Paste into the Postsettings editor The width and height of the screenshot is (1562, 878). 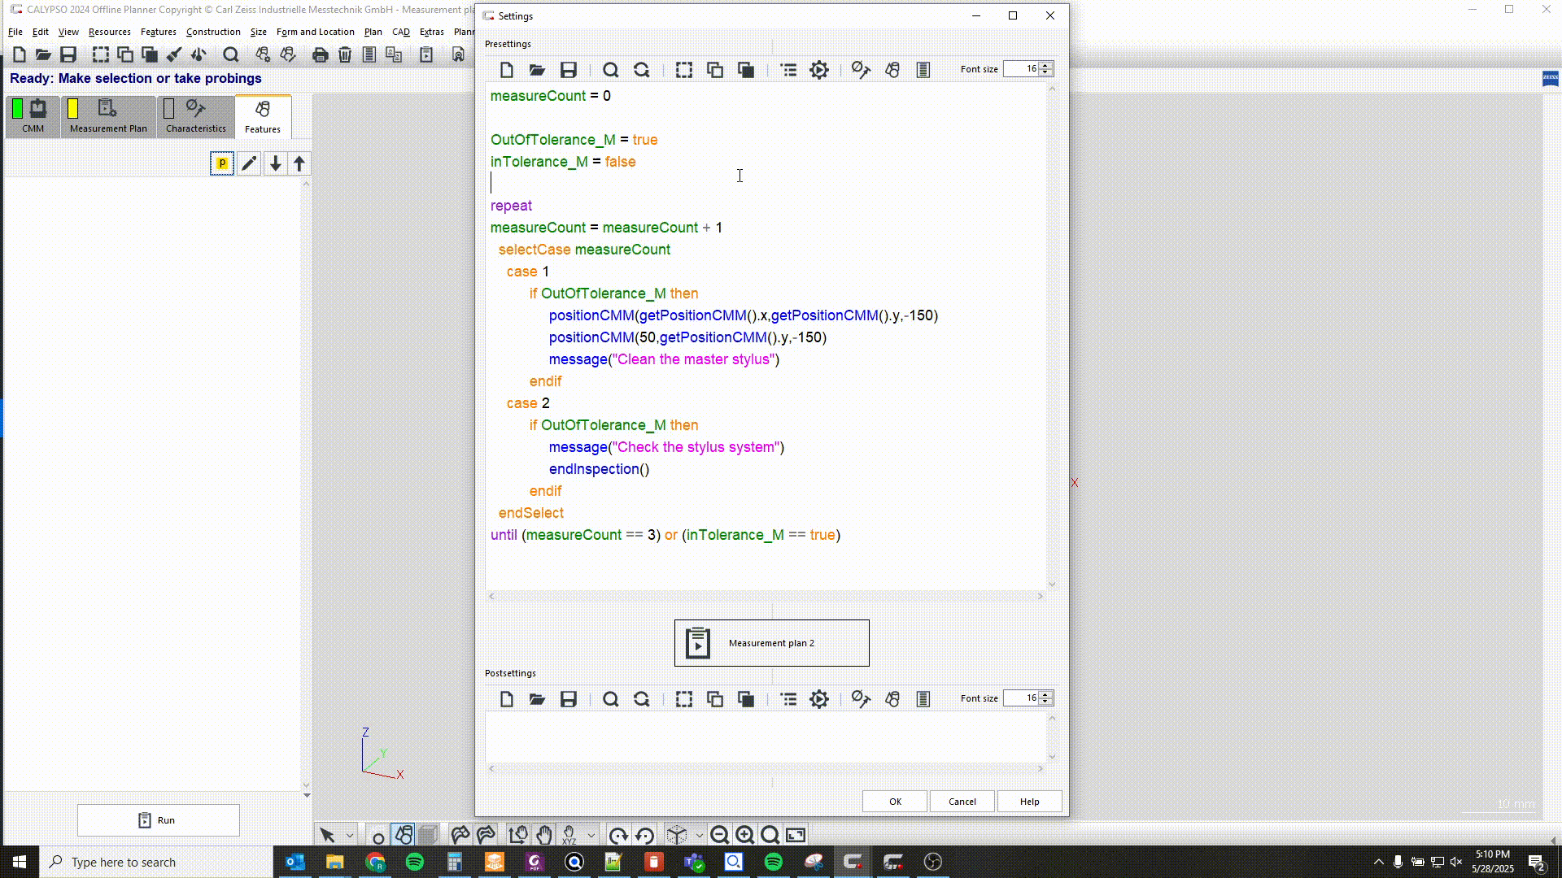[746, 698]
